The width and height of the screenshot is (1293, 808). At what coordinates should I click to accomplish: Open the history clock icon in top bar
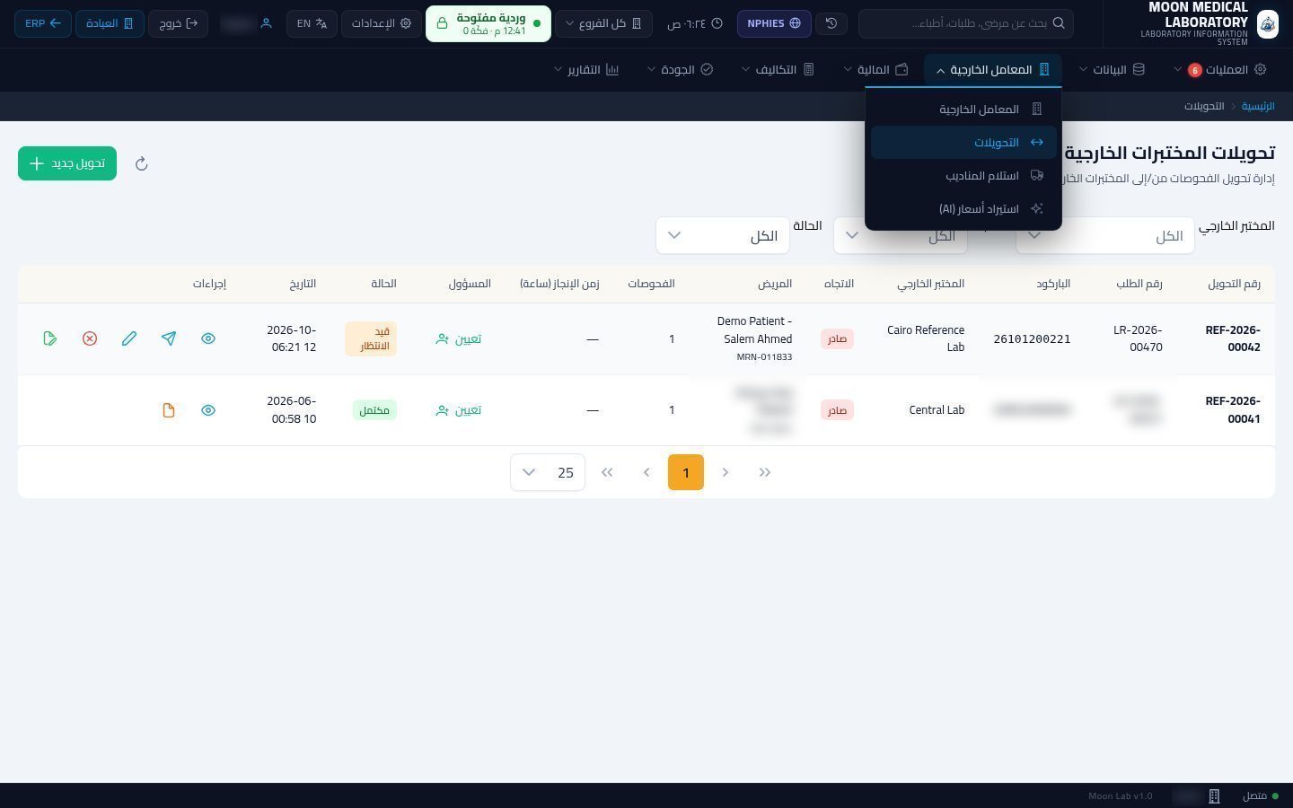click(x=831, y=23)
